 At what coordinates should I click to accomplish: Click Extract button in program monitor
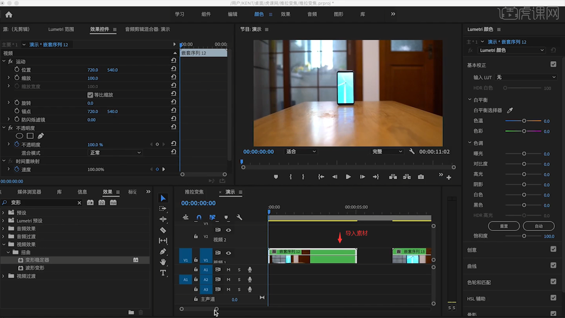(x=407, y=177)
